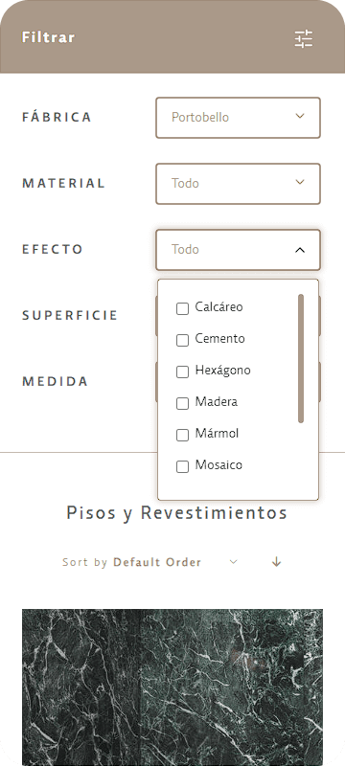The image size is (345, 766).
Task: Tick the Cemento option
Action: [182, 341]
